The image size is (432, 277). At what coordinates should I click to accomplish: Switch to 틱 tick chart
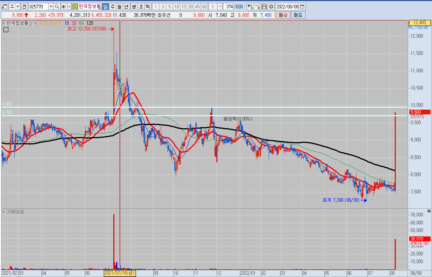(x=148, y=7)
